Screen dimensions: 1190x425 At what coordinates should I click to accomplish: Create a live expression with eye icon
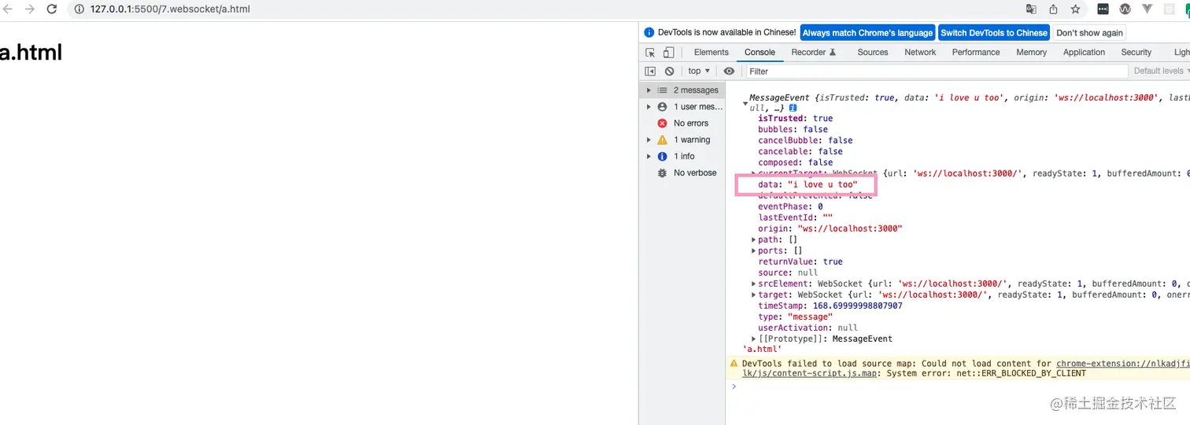pyautogui.click(x=729, y=71)
